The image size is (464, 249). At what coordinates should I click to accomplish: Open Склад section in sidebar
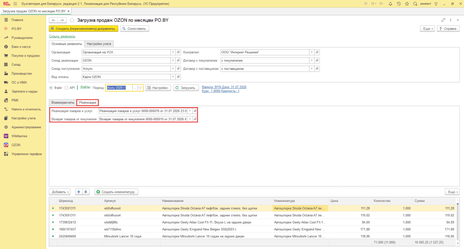(16, 64)
